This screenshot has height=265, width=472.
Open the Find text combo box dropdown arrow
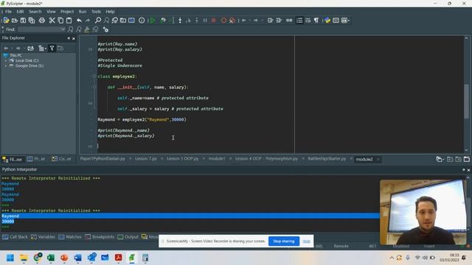point(63,29)
